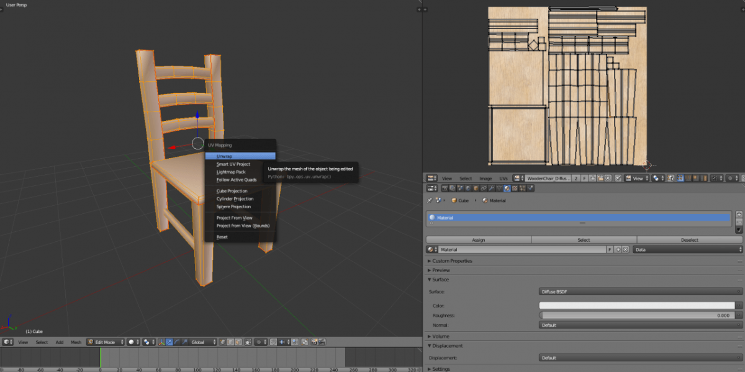Click the white Color swatch field
745x372 pixels.
(x=636, y=305)
